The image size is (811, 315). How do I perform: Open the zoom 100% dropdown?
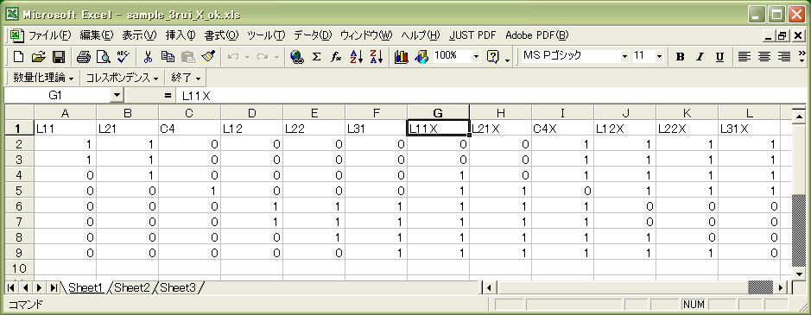pos(477,56)
